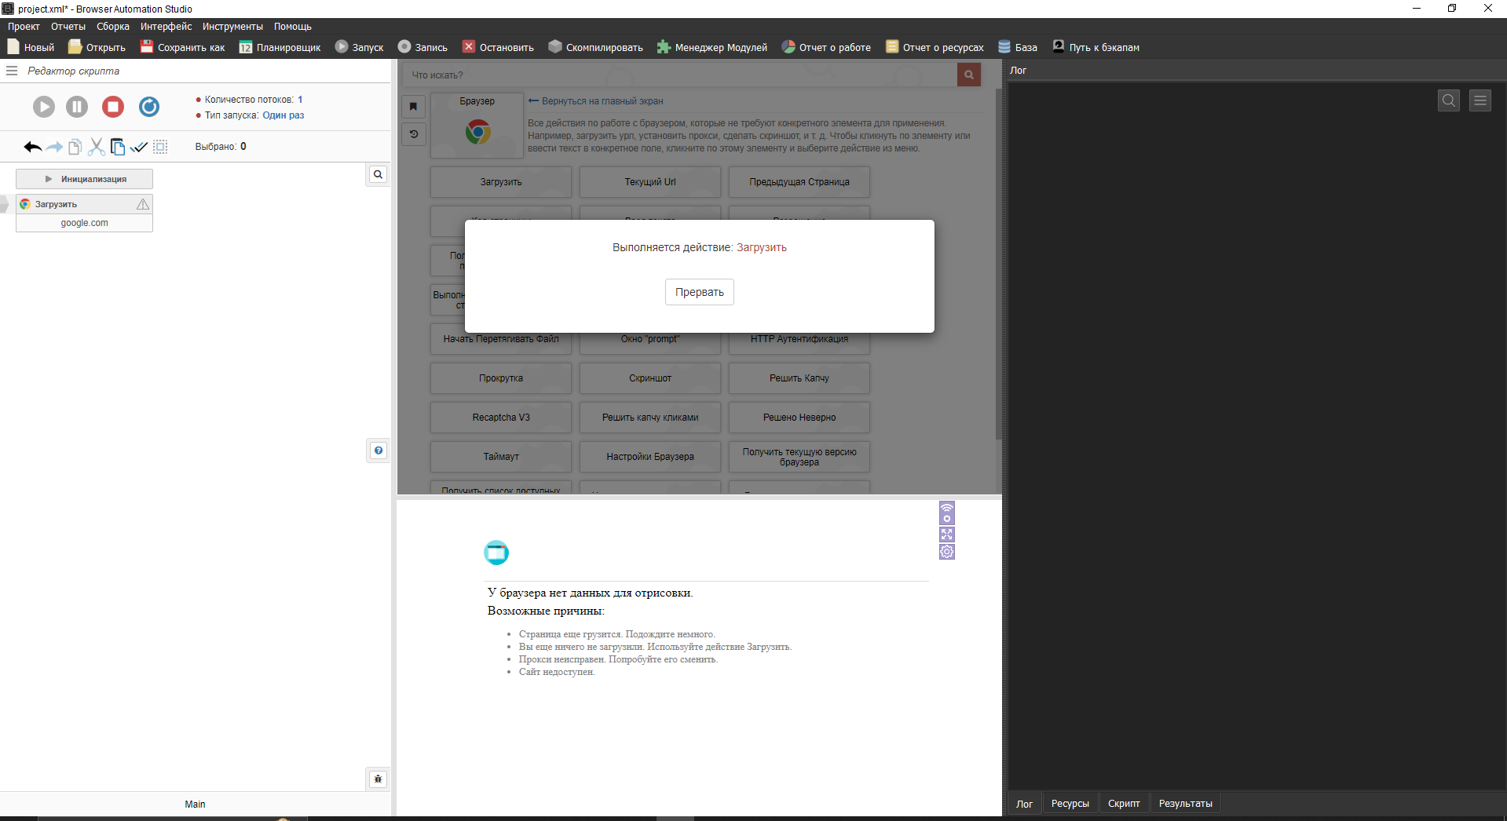The image size is (1507, 821).
Task: Open the Инструменты menu
Action: click(x=232, y=27)
